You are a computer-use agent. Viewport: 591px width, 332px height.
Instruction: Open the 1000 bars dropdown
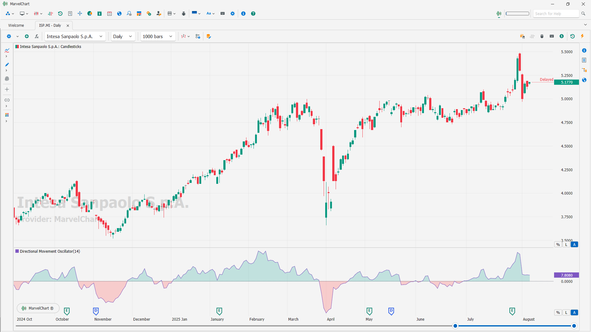pos(158,36)
